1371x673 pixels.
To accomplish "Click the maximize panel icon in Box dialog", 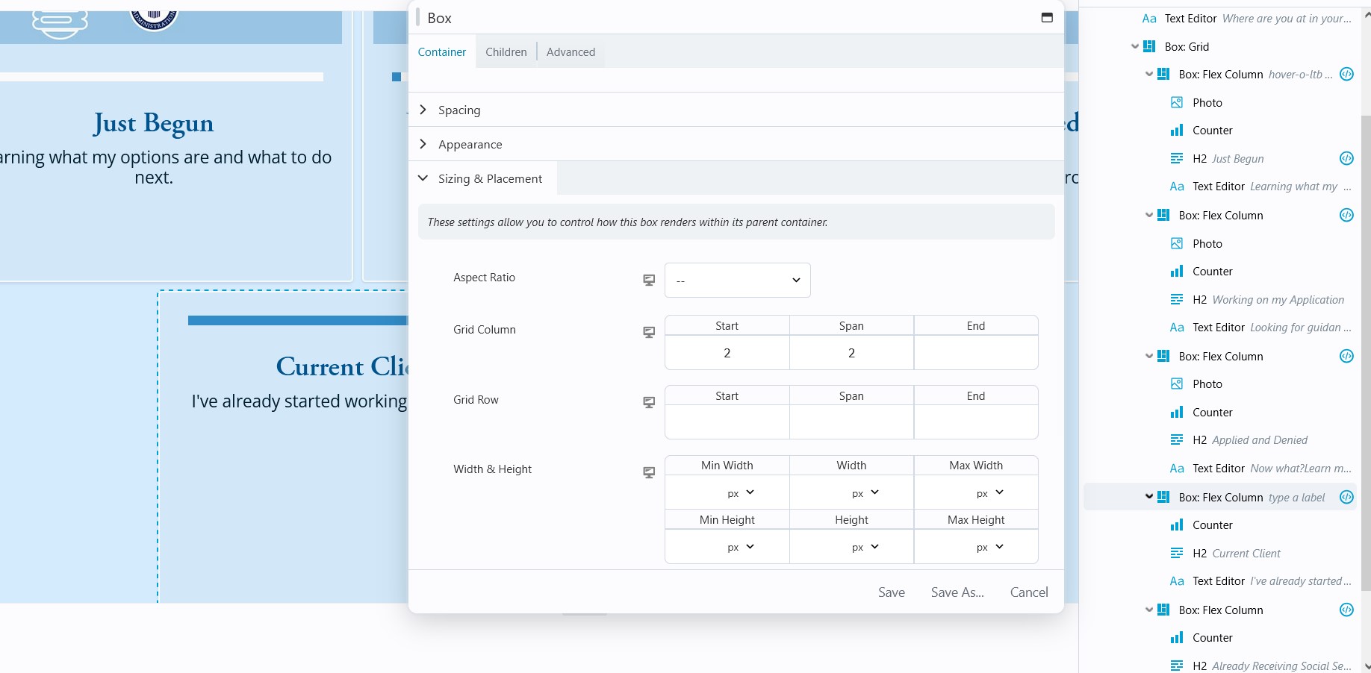I will click(x=1047, y=18).
